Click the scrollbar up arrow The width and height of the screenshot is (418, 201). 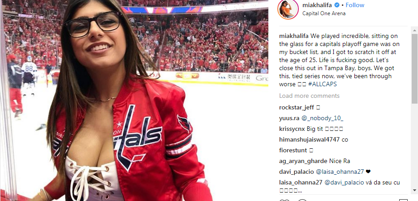point(414,29)
